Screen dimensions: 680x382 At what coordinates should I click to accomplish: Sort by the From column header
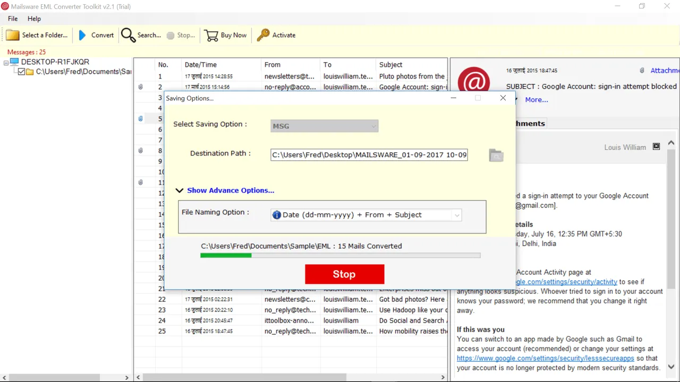[x=291, y=65]
